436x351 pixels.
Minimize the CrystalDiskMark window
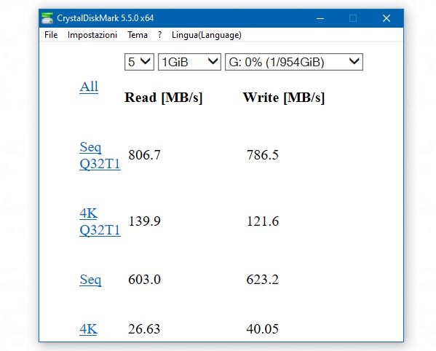[x=320, y=18]
